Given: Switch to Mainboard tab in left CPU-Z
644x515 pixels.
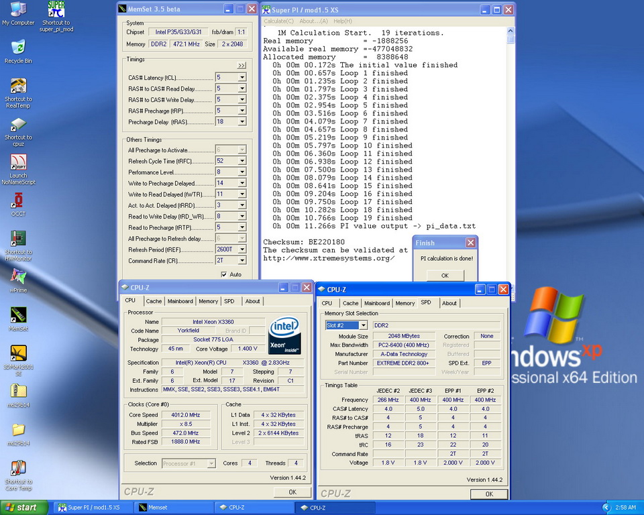Looking at the screenshot, I should click(x=180, y=301).
